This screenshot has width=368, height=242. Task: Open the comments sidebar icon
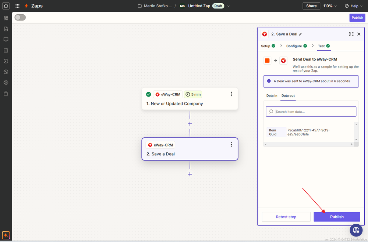coord(6,40)
